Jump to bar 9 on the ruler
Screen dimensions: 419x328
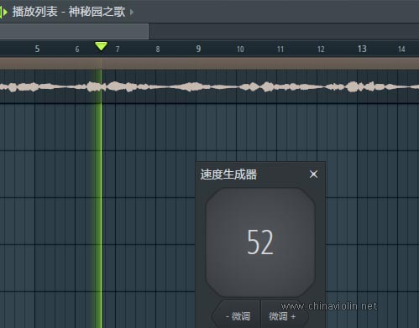click(x=198, y=49)
